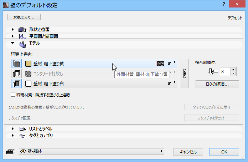Click モデル panel title

coord(34,43)
